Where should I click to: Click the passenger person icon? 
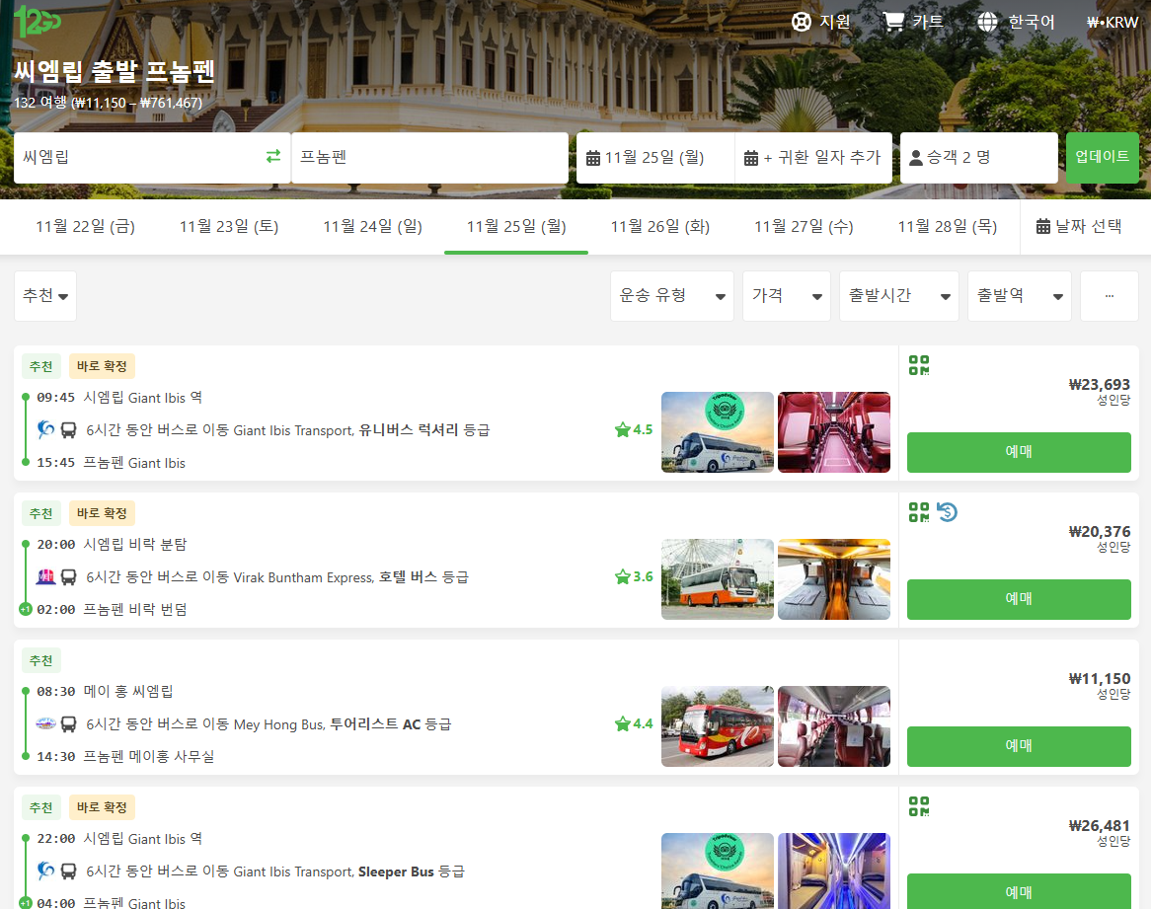tap(916, 158)
